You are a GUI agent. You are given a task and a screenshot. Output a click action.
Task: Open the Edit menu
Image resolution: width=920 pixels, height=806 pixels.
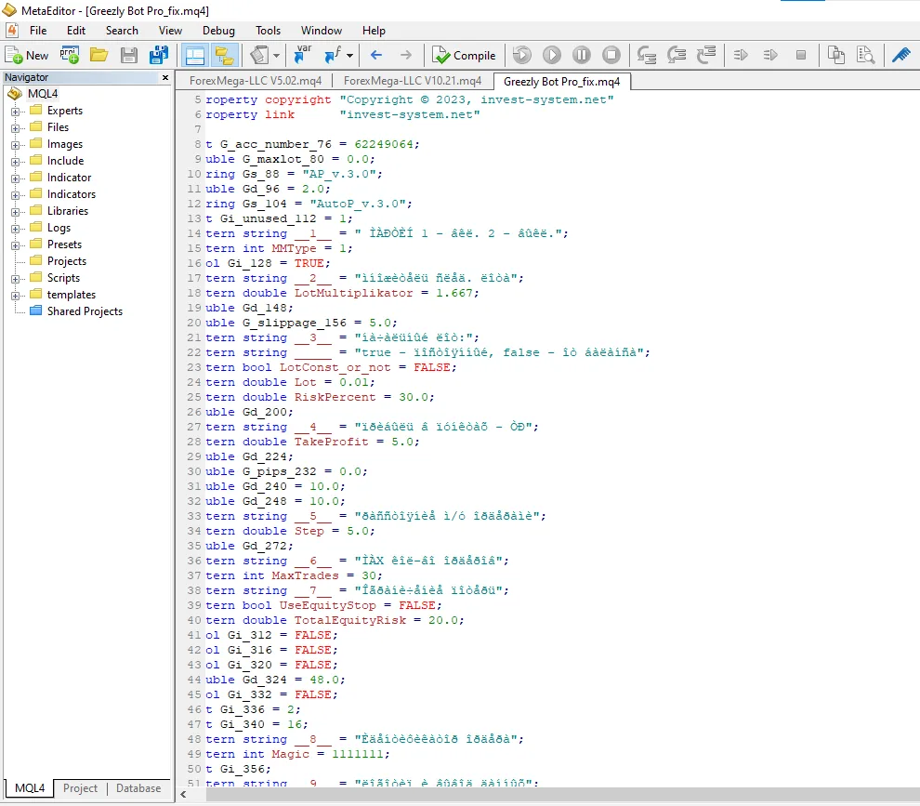75,31
